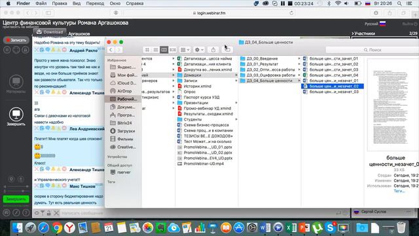Expand the Домашки folder arrow
The image size is (419, 236).
point(236,75)
